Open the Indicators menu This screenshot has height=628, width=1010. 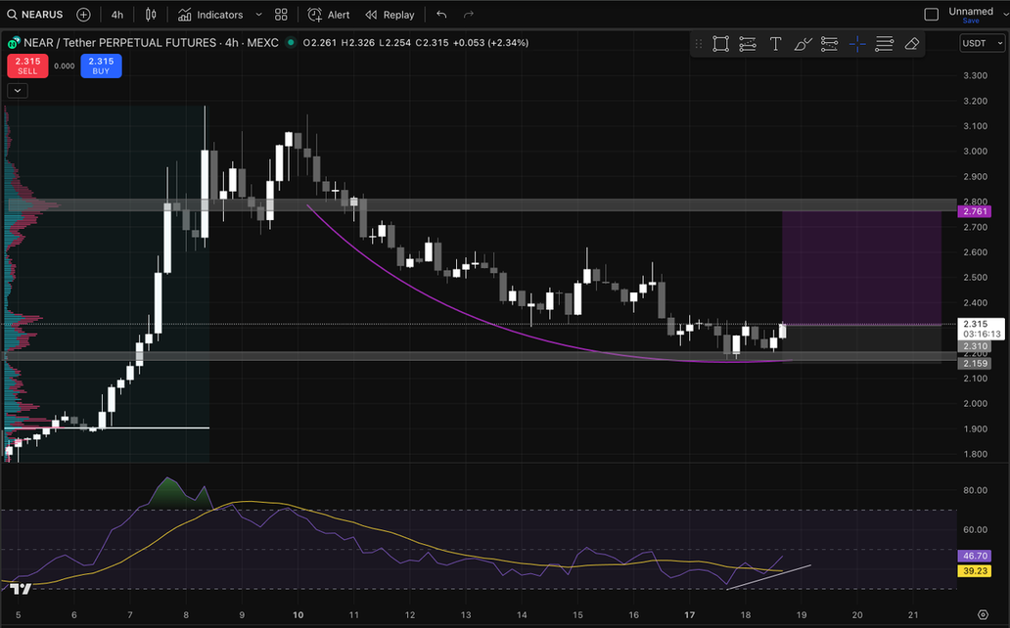click(x=210, y=15)
